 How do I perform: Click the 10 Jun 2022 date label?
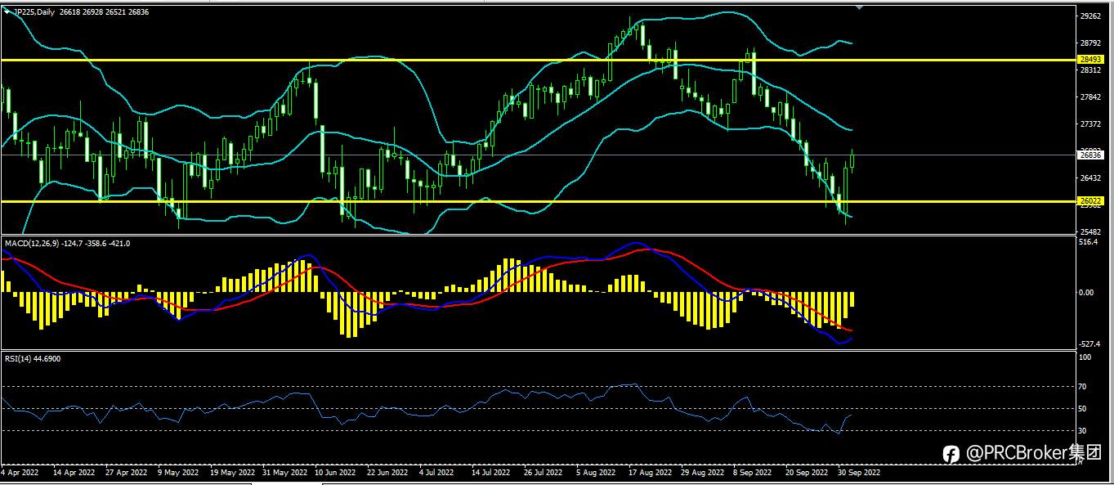pyautogui.click(x=336, y=472)
